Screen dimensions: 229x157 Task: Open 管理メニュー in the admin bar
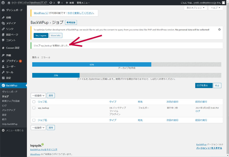(x=83, y=3)
